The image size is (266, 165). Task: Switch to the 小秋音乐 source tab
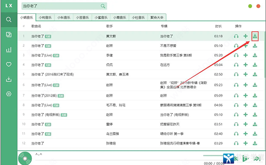tap(64, 17)
